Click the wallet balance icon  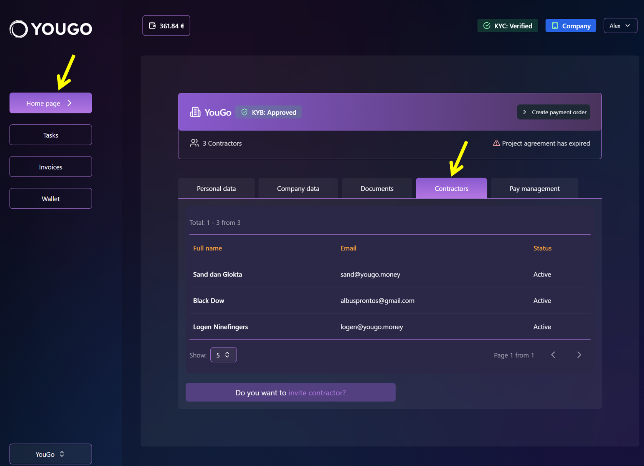pyautogui.click(x=152, y=26)
